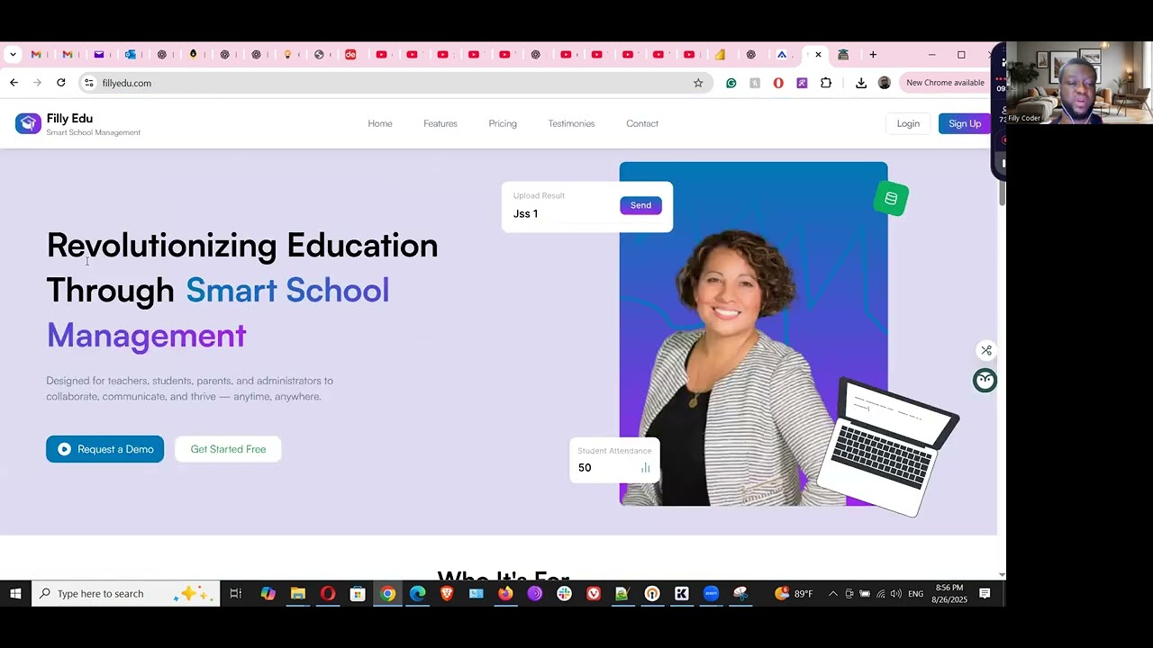This screenshot has width=1153, height=648.
Task: Open Brave browser from the taskbar
Action: click(447, 593)
